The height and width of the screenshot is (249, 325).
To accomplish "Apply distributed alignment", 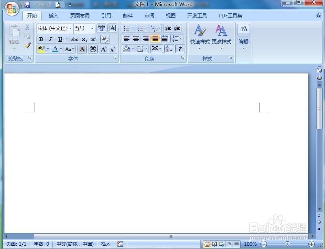I will point(165,39).
